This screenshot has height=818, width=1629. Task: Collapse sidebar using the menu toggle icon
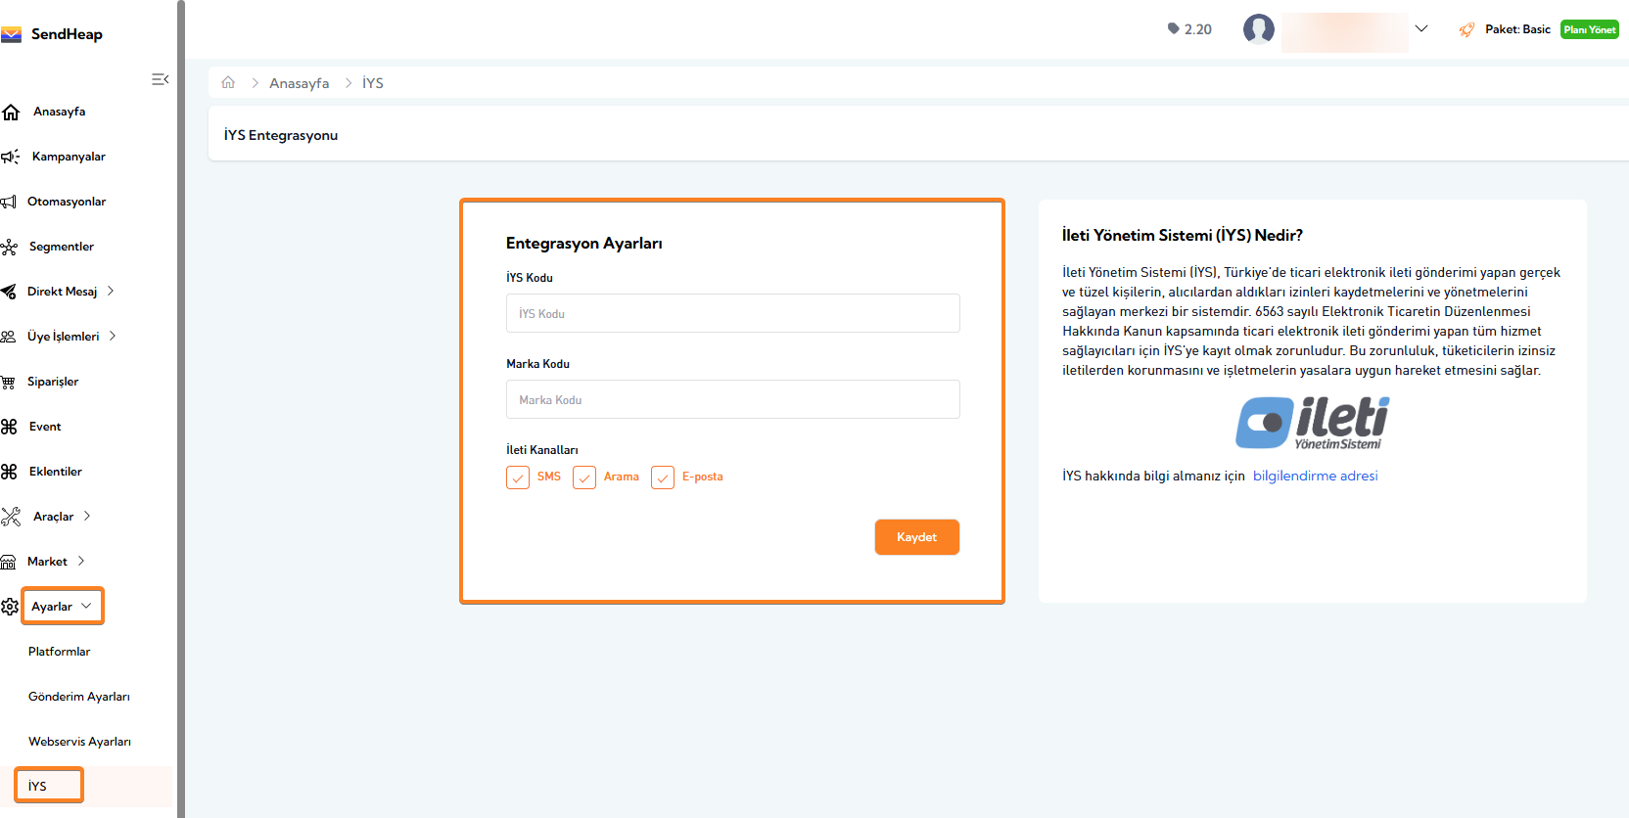pyautogui.click(x=161, y=79)
